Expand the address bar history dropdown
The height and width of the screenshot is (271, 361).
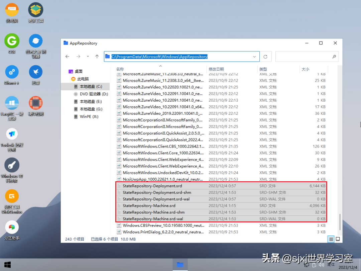[254, 57]
